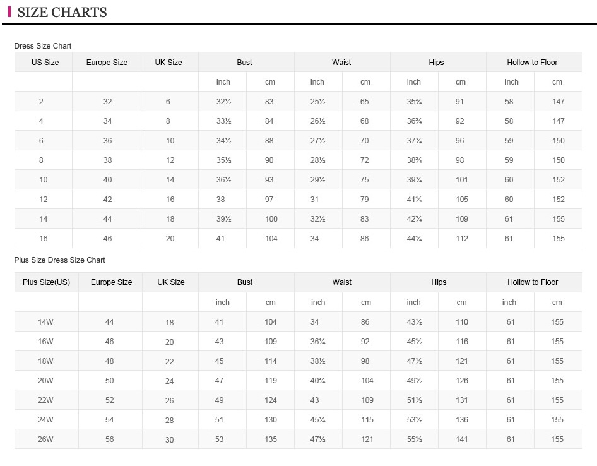
Task: Click the Dress Size Chart title
Action: pyautogui.click(x=43, y=46)
